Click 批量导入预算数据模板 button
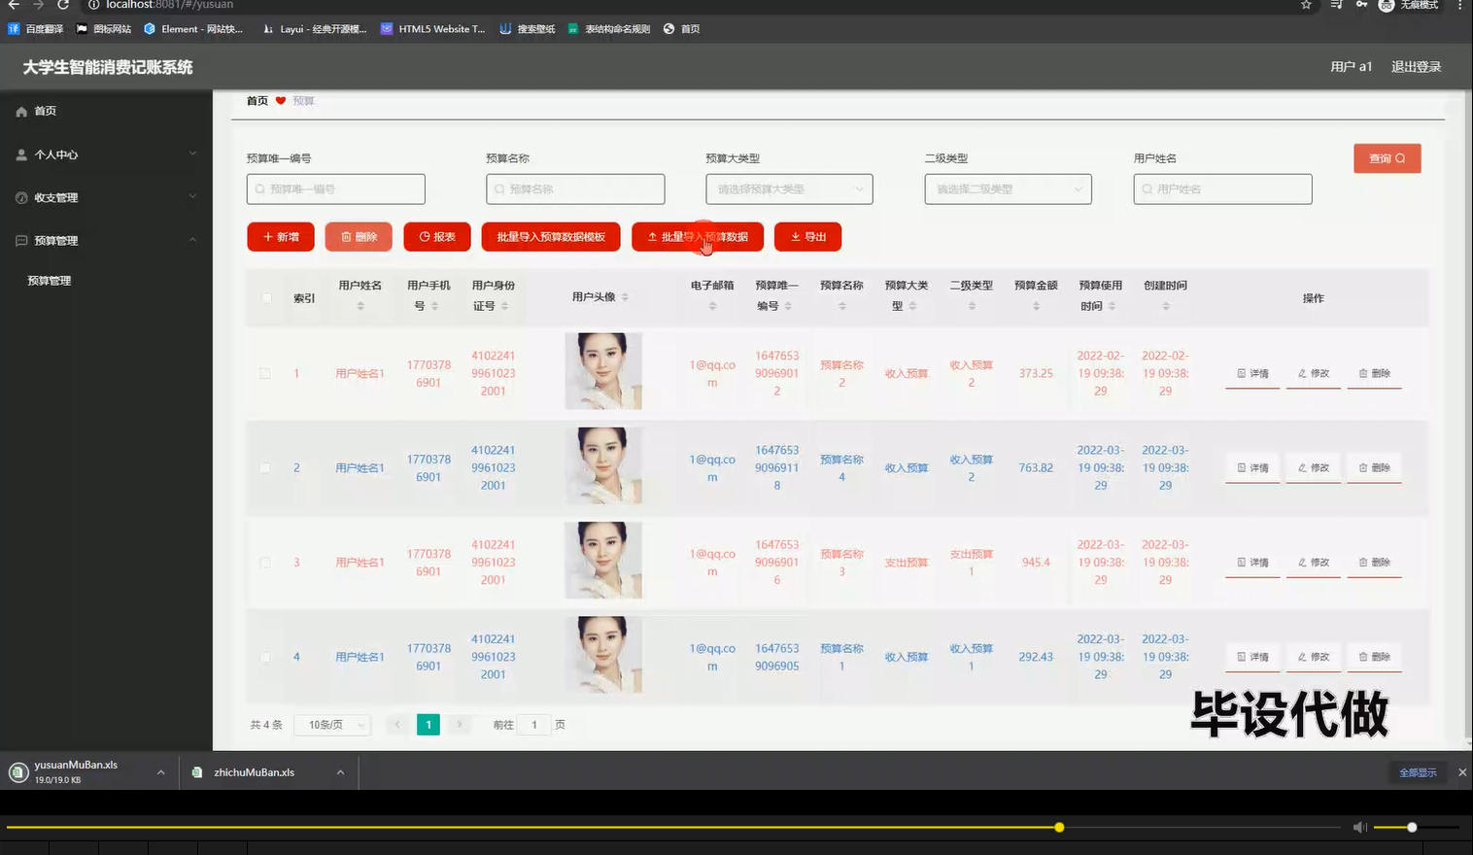The height and width of the screenshot is (855, 1473). coord(551,237)
